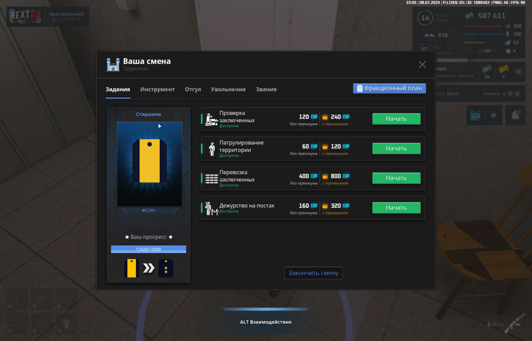Click the 160 EXP reward value
The width and height of the screenshot is (532, 341).
pos(308,205)
